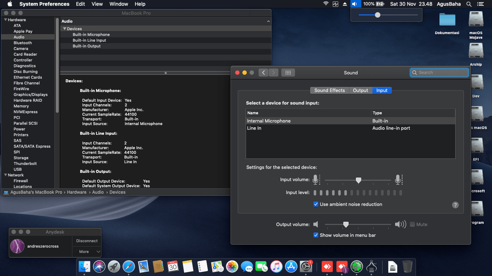Open Reminders from the dock
This screenshot has width=492, height=276.
coord(202,267)
